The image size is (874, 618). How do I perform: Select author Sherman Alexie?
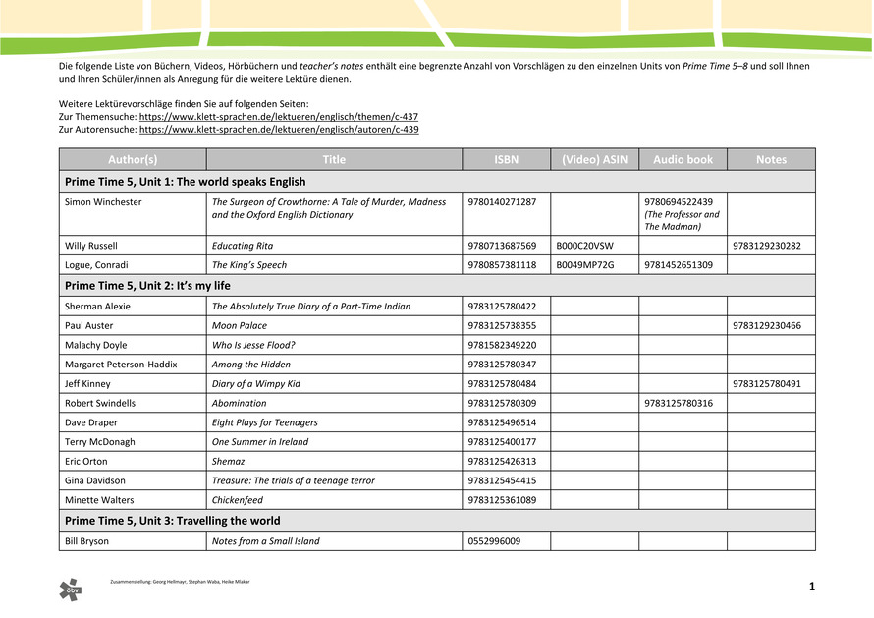[x=97, y=307]
